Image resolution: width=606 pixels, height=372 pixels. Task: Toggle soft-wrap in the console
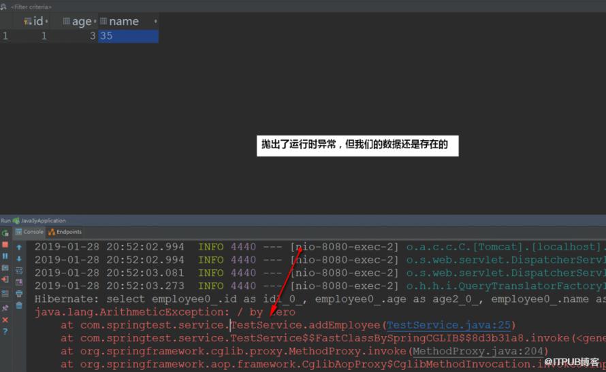[x=19, y=271]
